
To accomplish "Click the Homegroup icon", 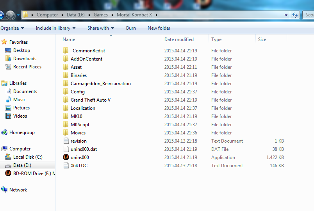I will 4,132.
